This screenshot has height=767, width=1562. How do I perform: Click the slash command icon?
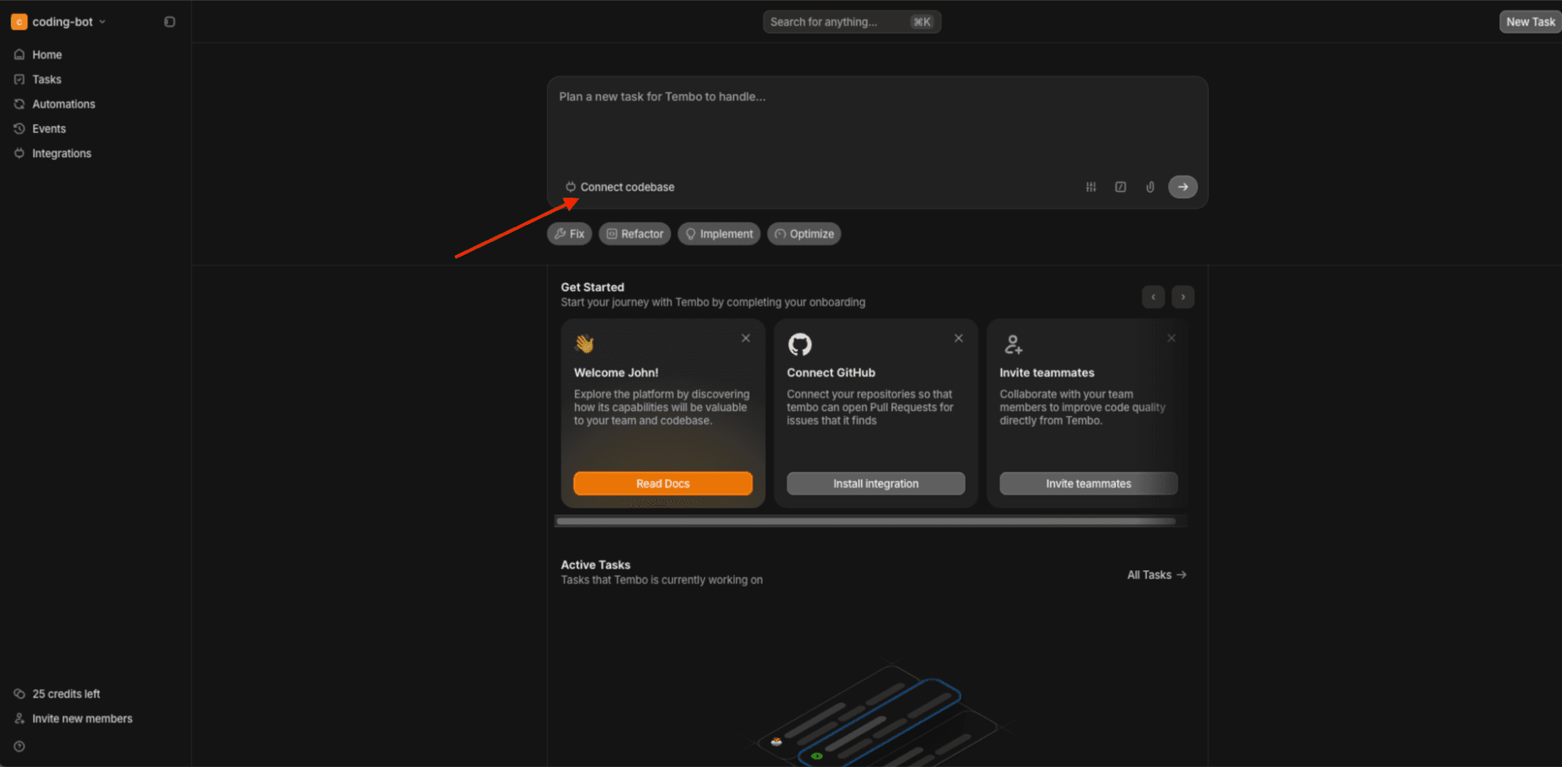coord(1120,187)
